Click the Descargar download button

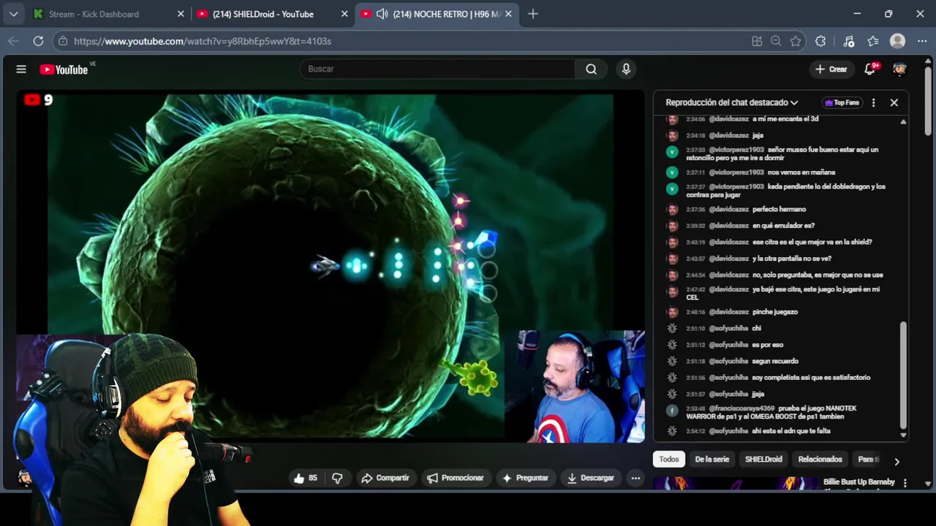(590, 478)
